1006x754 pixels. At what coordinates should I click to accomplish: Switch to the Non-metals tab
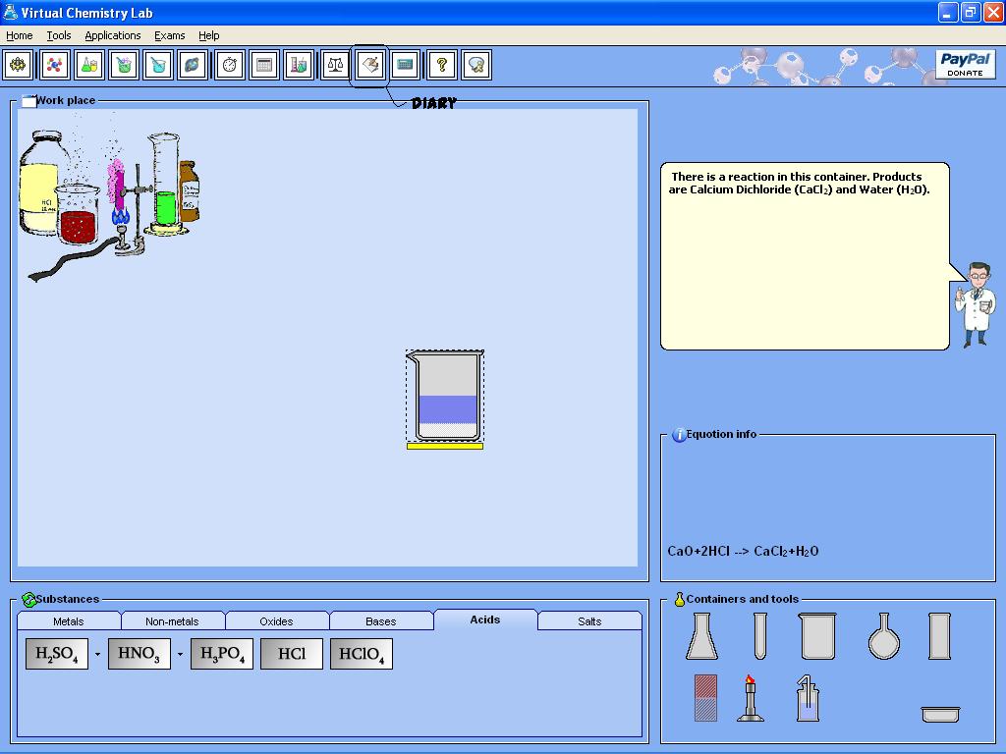click(x=172, y=620)
